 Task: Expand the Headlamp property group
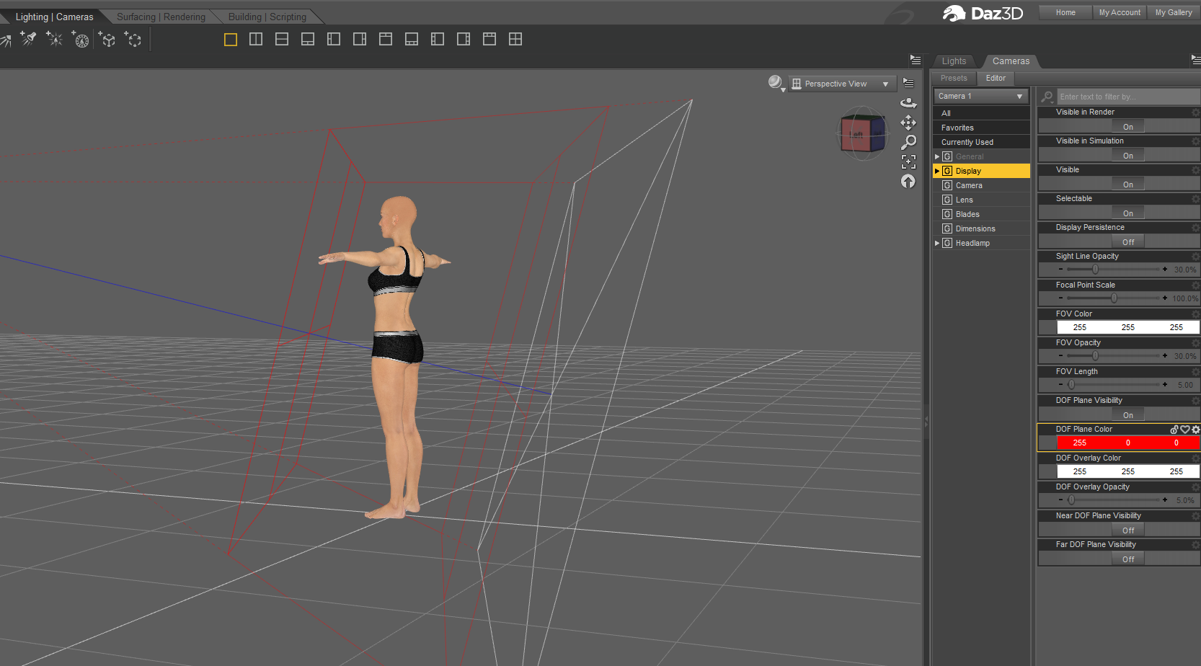pyautogui.click(x=937, y=244)
